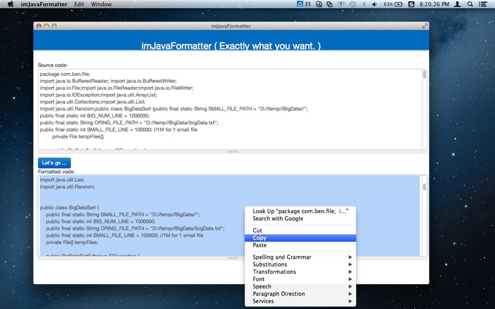
Task: Click 'import java.util.List;' in formatted code
Action: [x=62, y=180]
